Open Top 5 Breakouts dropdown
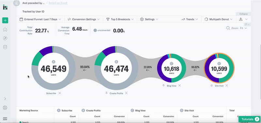Image resolution: width=261 pixels, height=123 pixels. pyautogui.click(x=120, y=19)
